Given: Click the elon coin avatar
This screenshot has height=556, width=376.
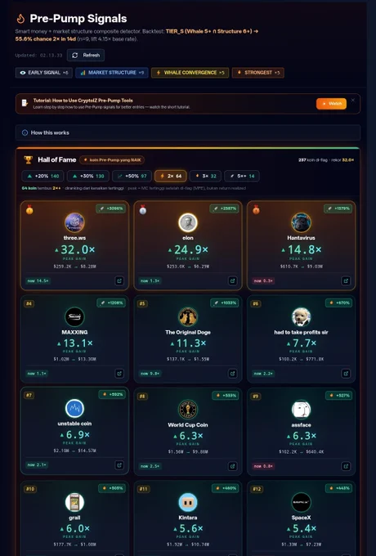Looking at the screenshot, I should pos(188,222).
